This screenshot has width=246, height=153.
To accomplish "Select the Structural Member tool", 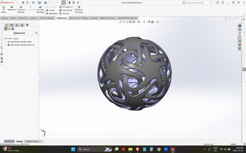I will click(21, 9).
